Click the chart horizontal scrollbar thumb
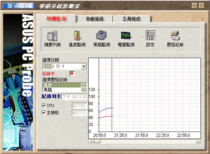Image resolution: width=210 pixels, height=154 pixels. pos(97,141)
